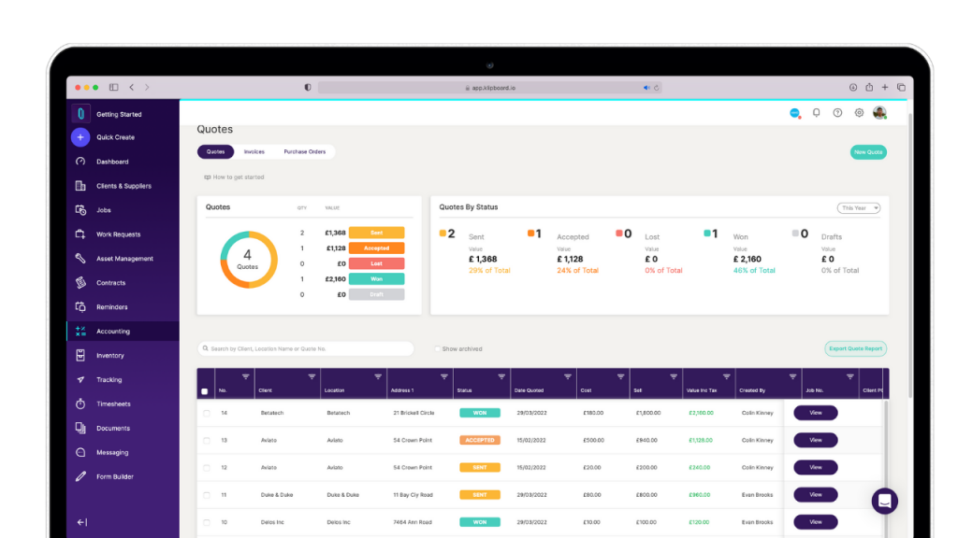Screen dimensions: 958x538
Task: Switch to the Quotes tab
Action: 216,152
